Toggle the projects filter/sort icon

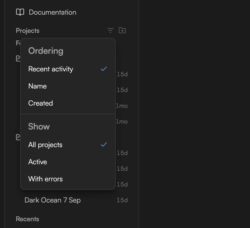click(x=110, y=30)
